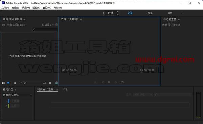Minimize the Prelude window
The image size is (203, 124).
click(181, 3)
